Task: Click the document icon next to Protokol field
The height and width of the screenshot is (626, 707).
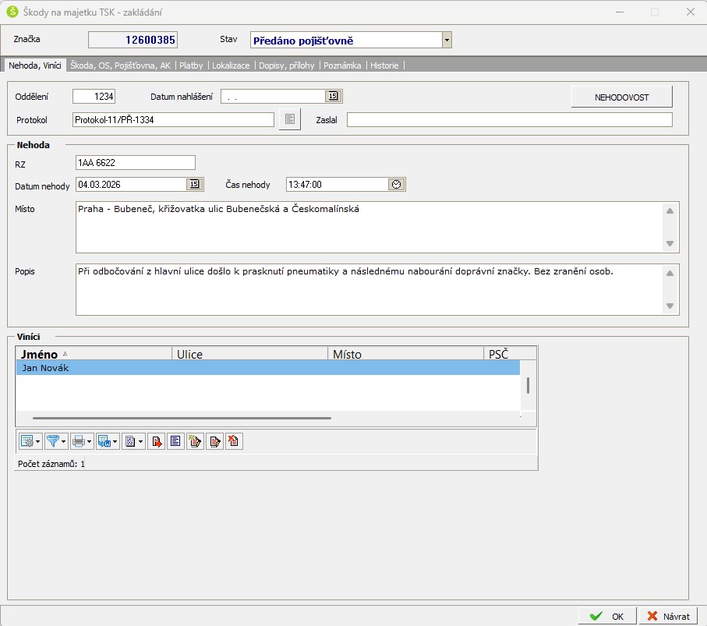Action: pyautogui.click(x=289, y=119)
